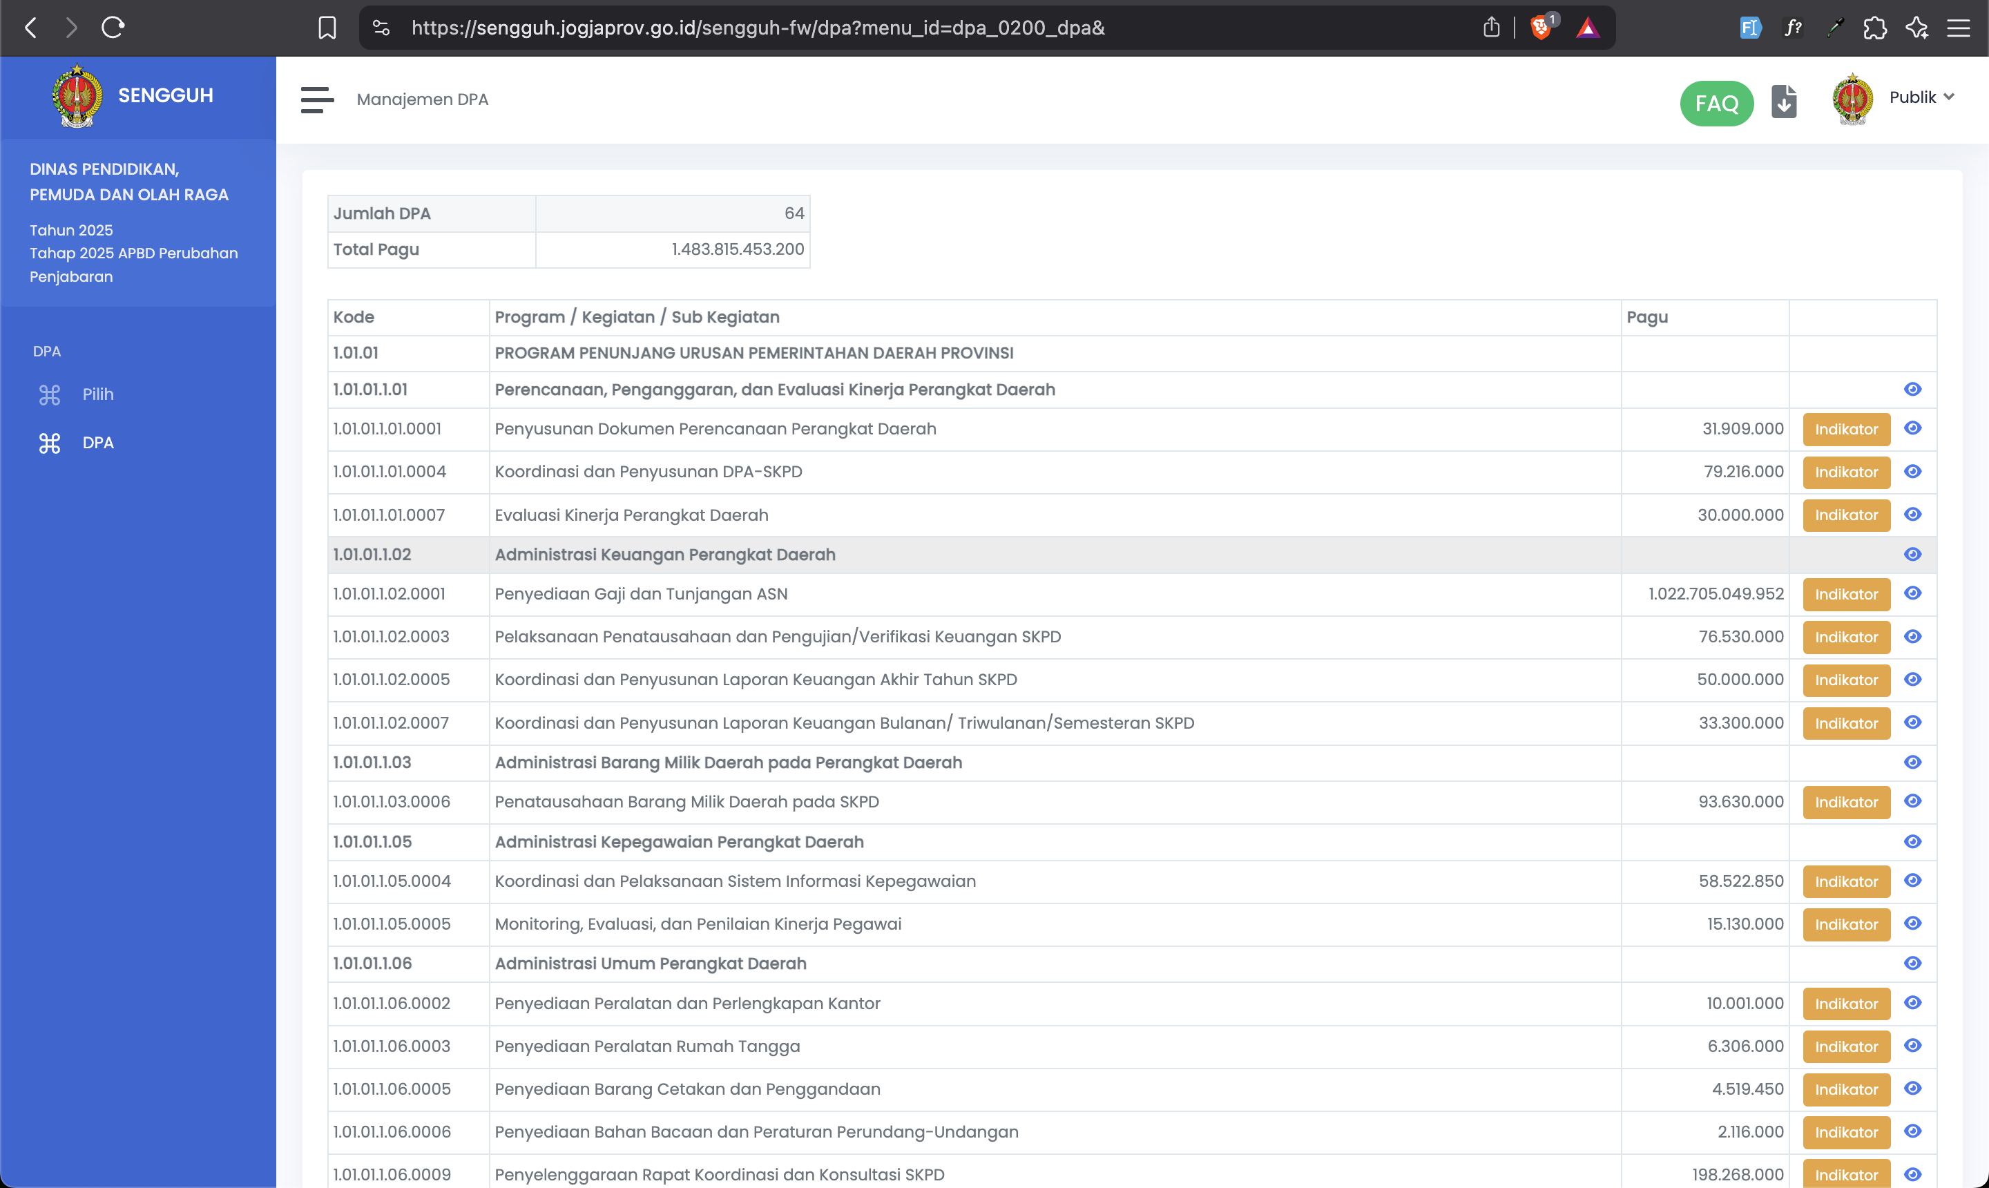Click eye icon for Penyediaan Peralatan dan Perlengkapan Kantor

point(1912,1003)
